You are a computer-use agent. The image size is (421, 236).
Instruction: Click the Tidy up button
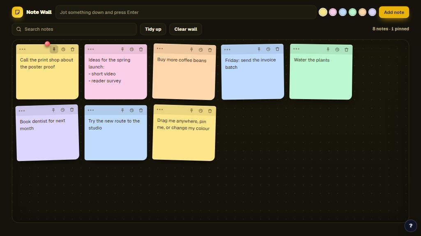pyautogui.click(x=153, y=29)
